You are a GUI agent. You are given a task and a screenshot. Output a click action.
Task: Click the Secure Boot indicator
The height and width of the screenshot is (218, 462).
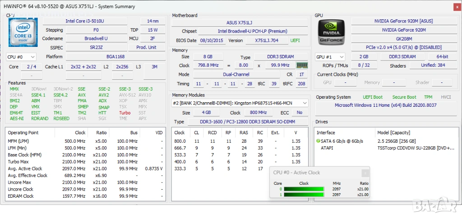tap(404, 97)
